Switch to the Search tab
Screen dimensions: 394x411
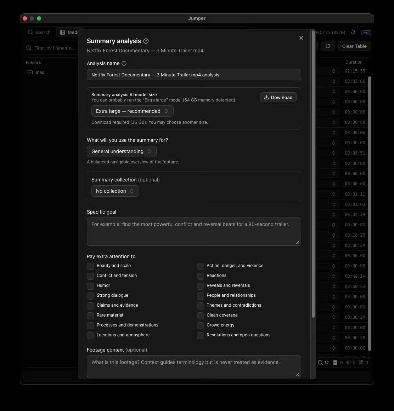pyautogui.click(x=39, y=32)
